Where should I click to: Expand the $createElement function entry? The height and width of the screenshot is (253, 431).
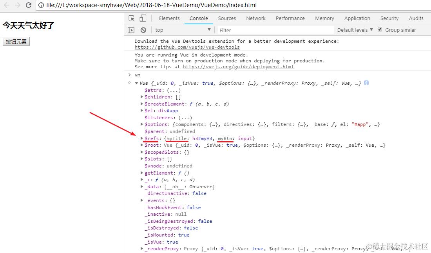(141, 104)
